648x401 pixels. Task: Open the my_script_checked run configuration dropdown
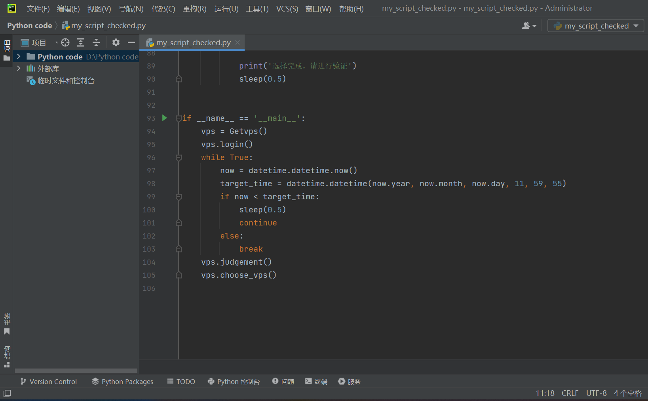[x=596, y=26]
